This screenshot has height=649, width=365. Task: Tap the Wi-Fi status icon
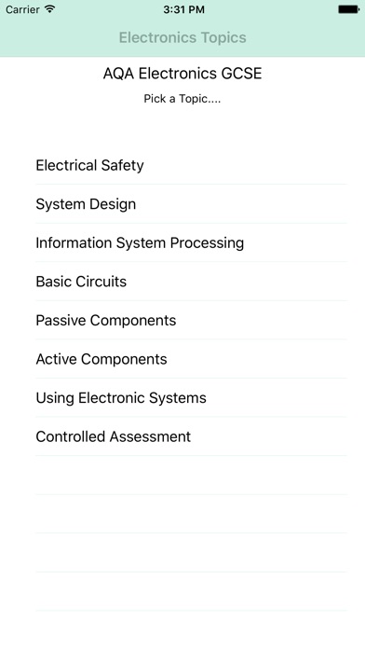(x=50, y=9)
